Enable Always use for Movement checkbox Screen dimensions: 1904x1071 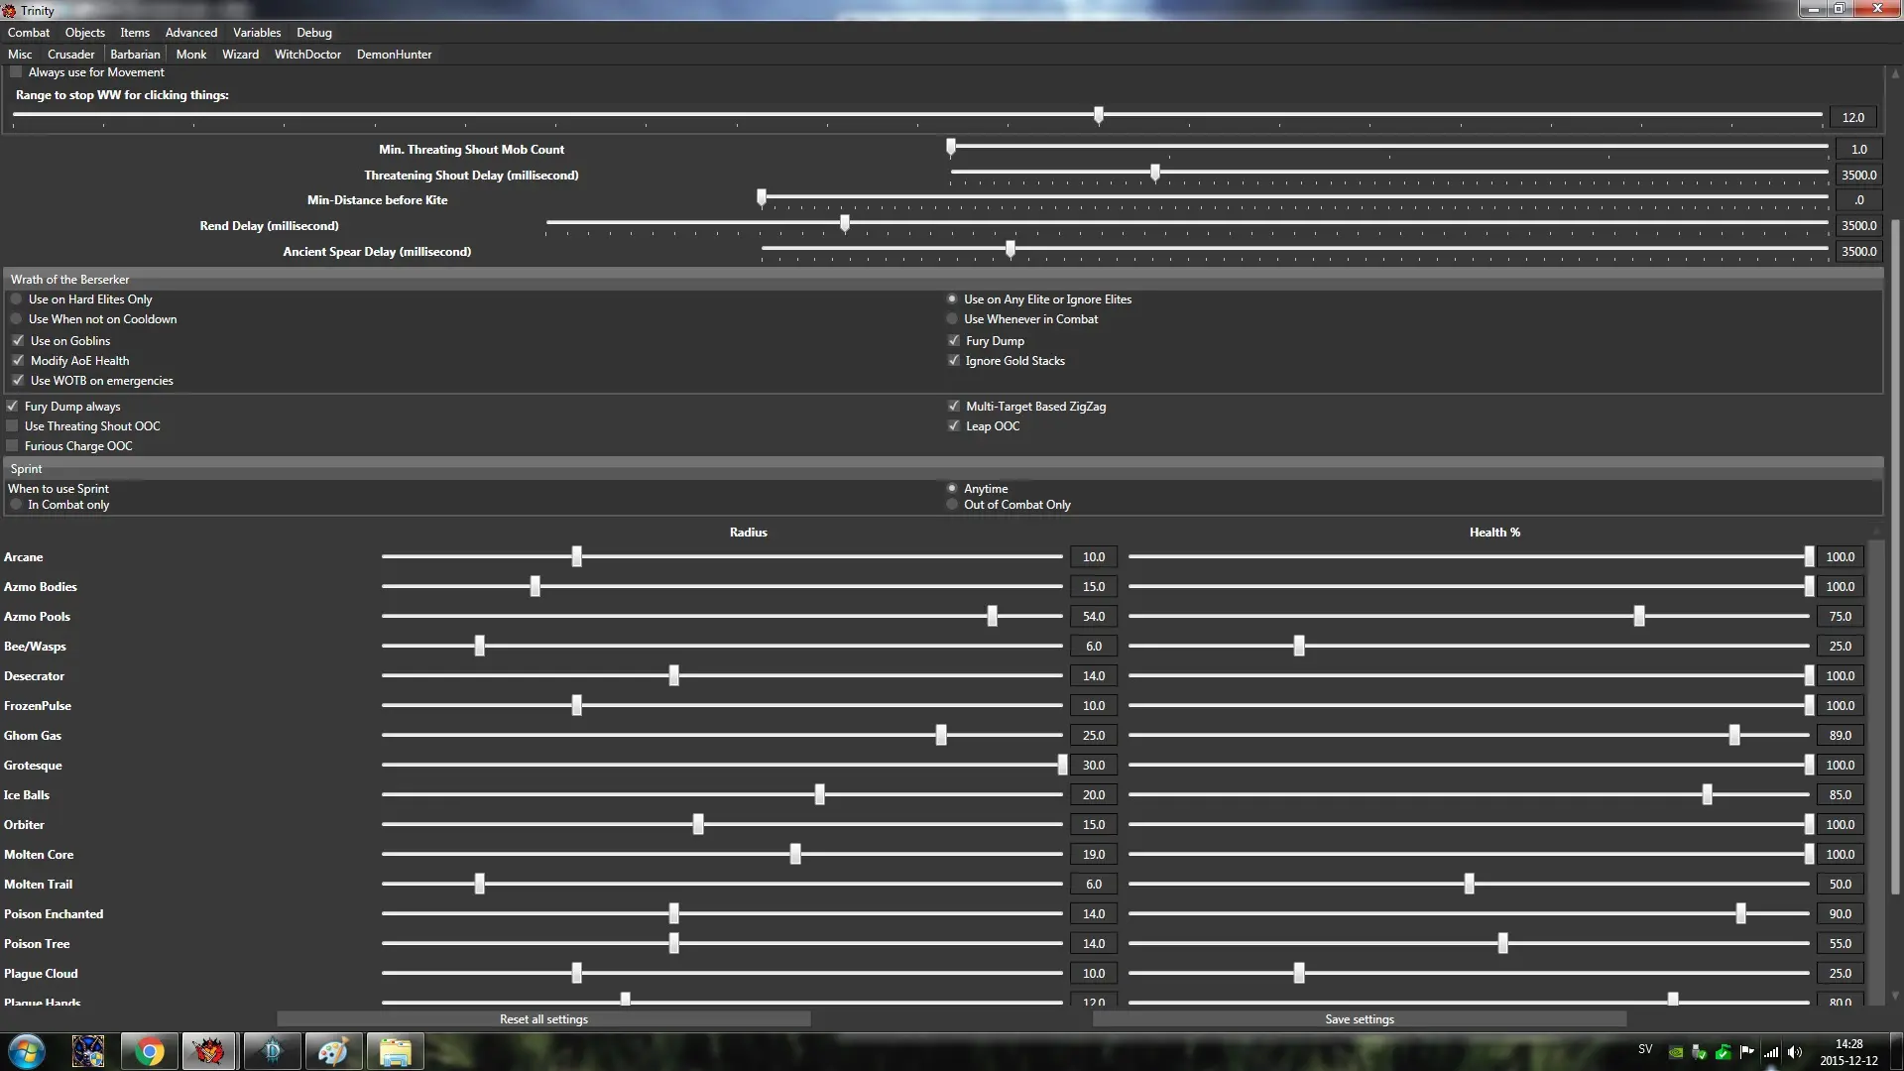point(16,72)
